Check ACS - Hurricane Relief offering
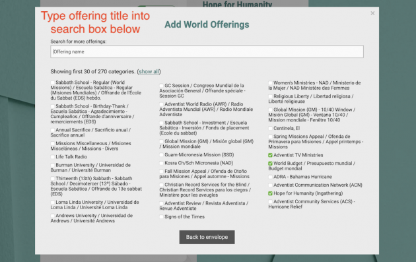Screen dimensions: 416x262 270,202
